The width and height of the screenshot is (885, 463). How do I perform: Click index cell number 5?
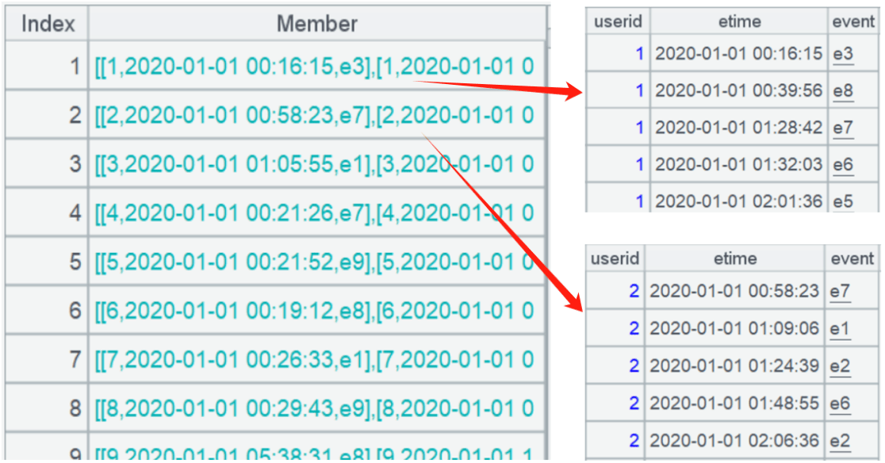pos(47,261)
